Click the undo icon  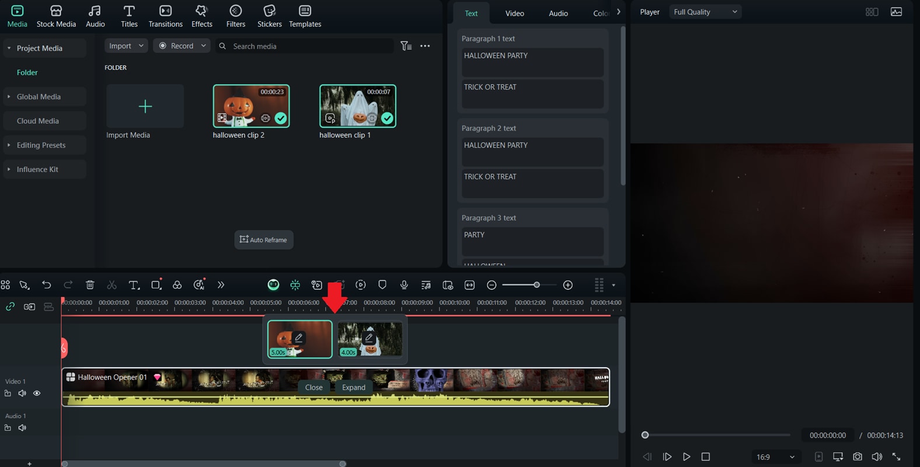[x=46, y=285]
